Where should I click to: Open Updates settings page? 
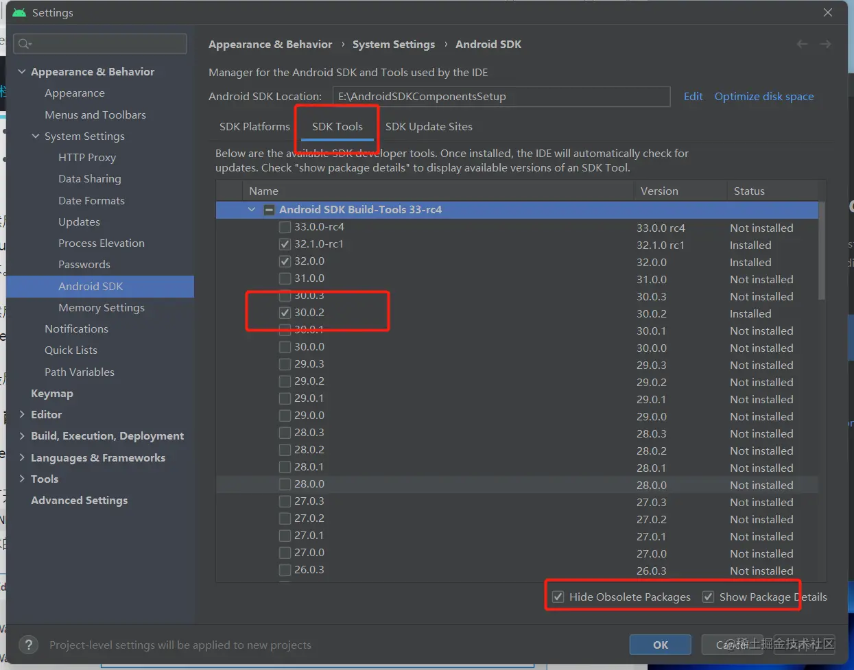pos(79,222)
